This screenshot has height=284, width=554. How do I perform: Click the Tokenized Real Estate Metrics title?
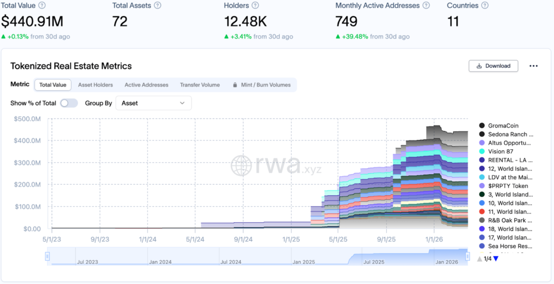(x=71, y=66)
